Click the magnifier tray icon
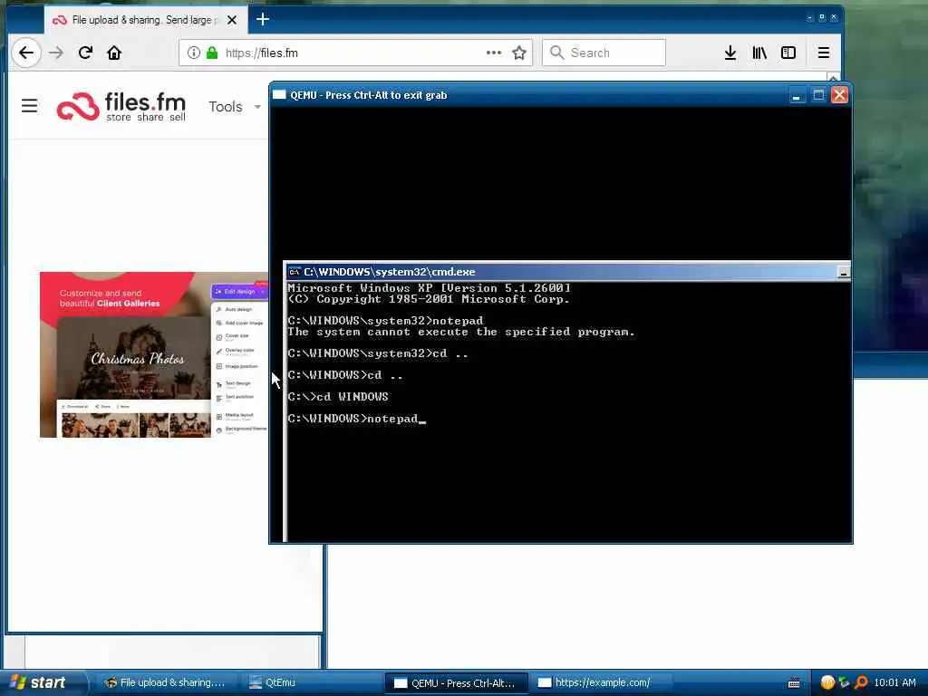 click(861, 682)
